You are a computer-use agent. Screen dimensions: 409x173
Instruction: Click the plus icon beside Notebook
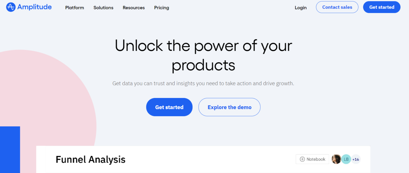(x=302, y=159)
